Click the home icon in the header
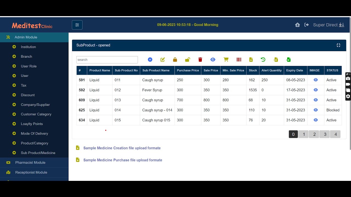 coord(298,25)
